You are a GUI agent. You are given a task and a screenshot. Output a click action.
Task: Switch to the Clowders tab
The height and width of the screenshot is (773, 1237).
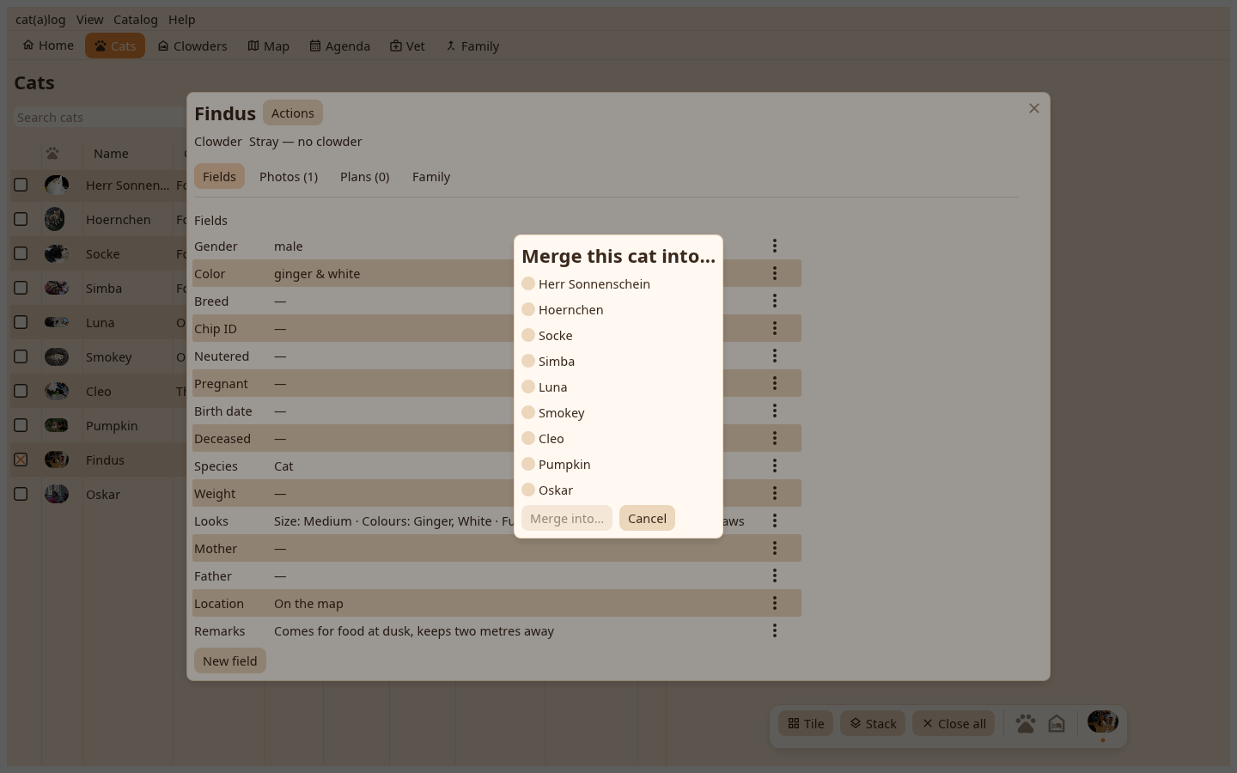[x=192, y=46]
